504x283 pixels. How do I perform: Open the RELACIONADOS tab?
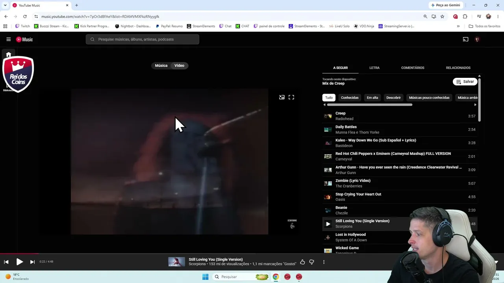(458, 68)
